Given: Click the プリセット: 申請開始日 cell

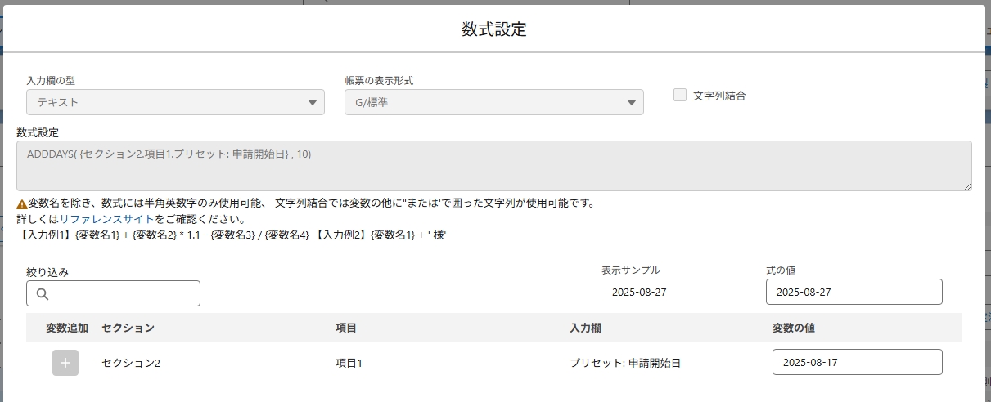Looking at the screenshot, I should [x=625, y=363].
